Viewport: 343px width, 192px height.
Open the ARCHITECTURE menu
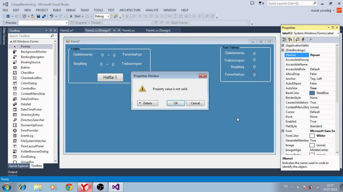tap(130, 10)
